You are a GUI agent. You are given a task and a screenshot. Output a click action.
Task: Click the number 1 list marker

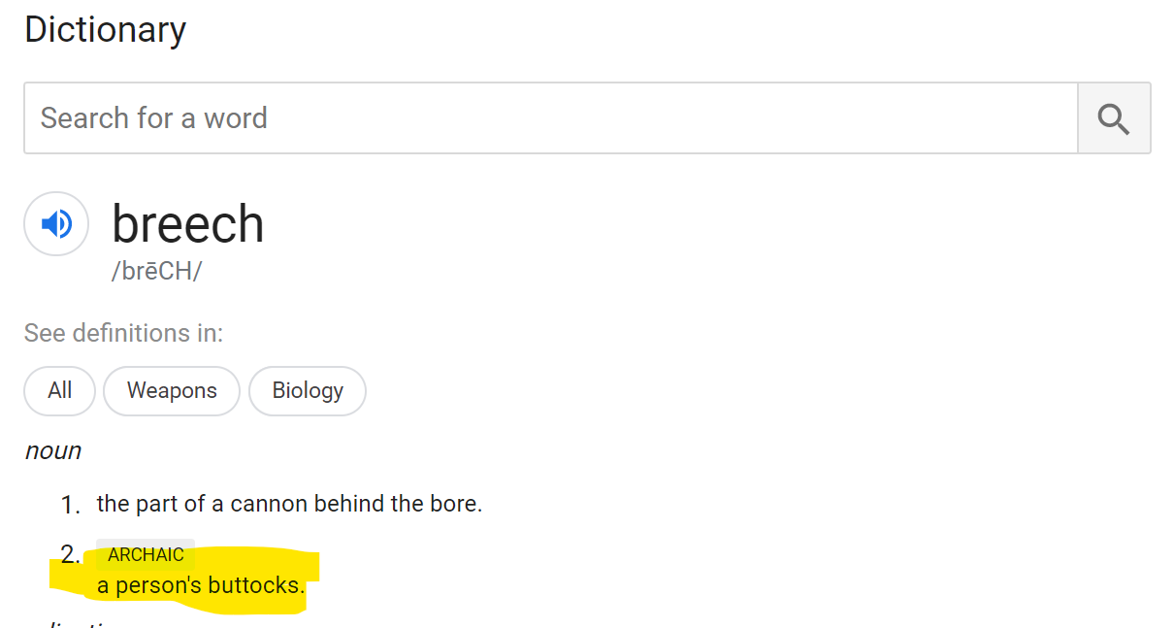(69, 505)
